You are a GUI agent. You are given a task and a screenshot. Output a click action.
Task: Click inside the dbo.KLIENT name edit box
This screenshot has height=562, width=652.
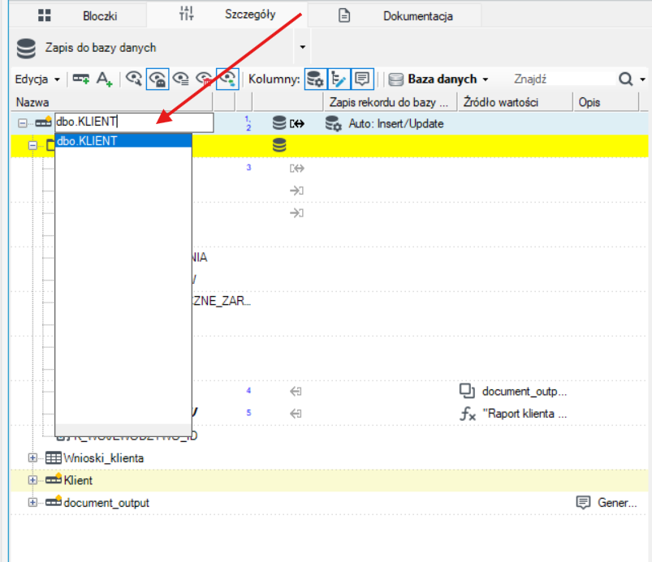134,122
